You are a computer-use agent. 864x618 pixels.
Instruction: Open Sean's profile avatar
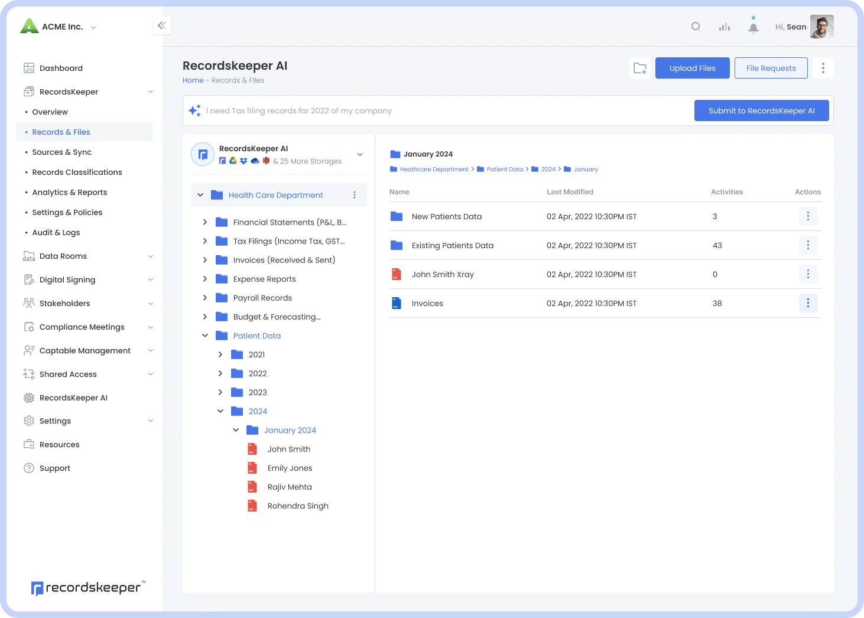pos(821,27)
